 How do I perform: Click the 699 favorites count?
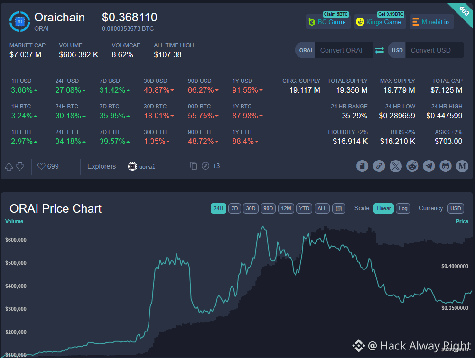53,166
